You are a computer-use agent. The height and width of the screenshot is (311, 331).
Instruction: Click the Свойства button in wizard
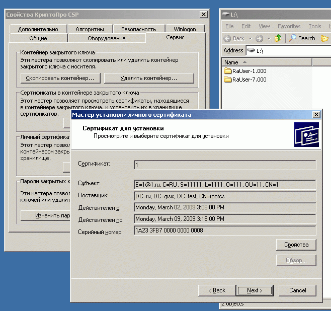(296, 245)
